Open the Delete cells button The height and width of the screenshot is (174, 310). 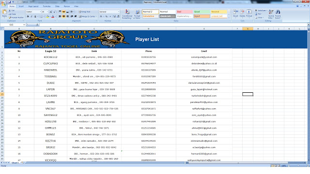(x=242, y=14)
